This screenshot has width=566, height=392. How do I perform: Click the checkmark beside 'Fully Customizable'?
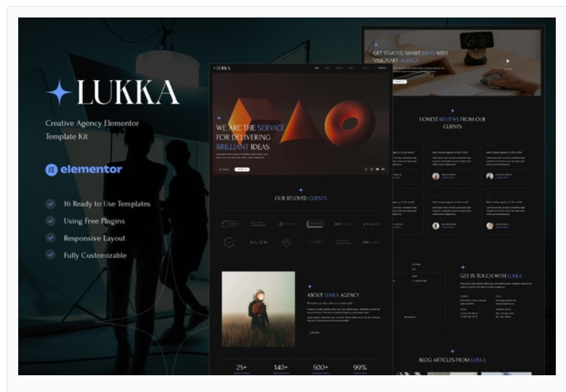[x=50, y=255]
